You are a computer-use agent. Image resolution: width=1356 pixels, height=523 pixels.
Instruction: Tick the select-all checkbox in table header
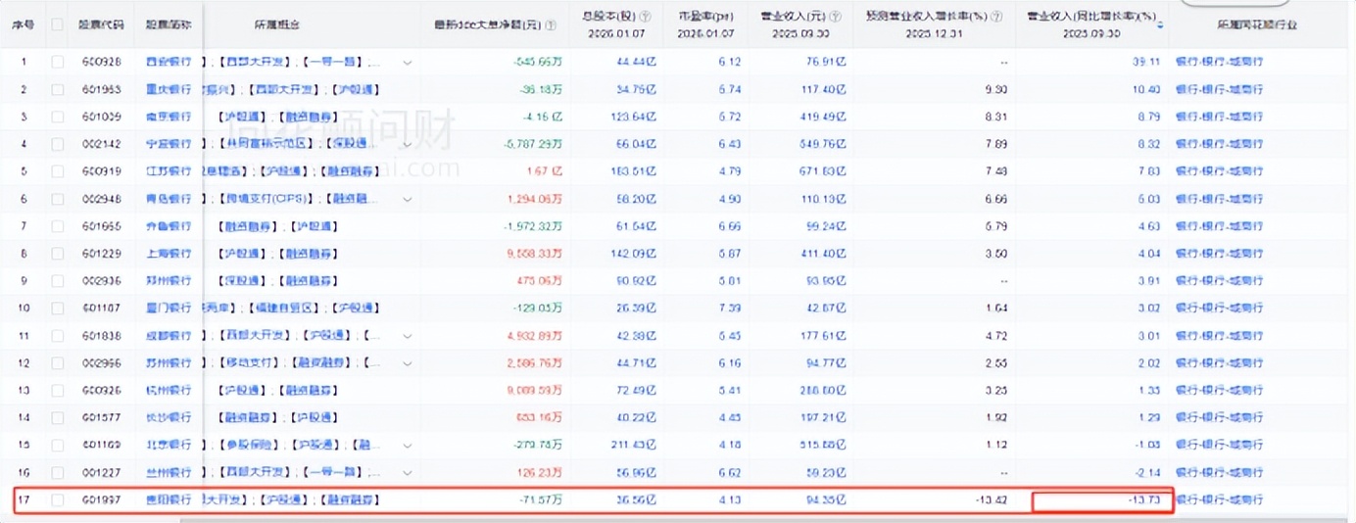(x=58, y=24)
